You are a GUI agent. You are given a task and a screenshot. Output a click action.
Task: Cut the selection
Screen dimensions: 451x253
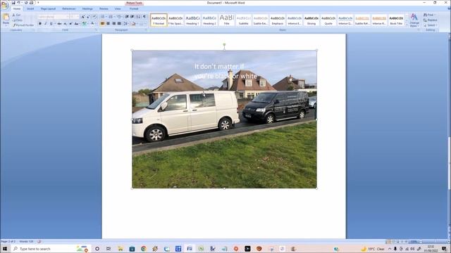click(x=17, y=15)
